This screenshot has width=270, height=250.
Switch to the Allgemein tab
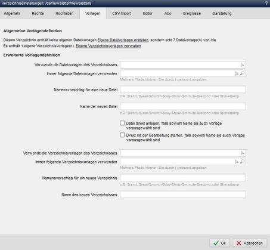coord(12,13)
